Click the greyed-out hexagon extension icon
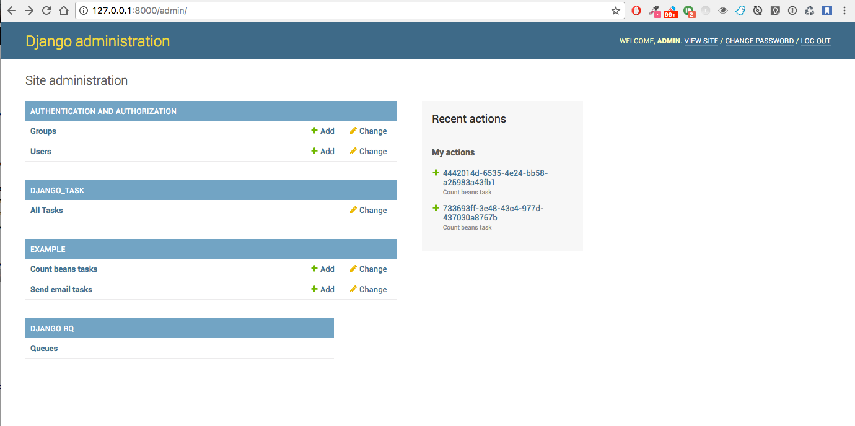 (x=706, y=11)
